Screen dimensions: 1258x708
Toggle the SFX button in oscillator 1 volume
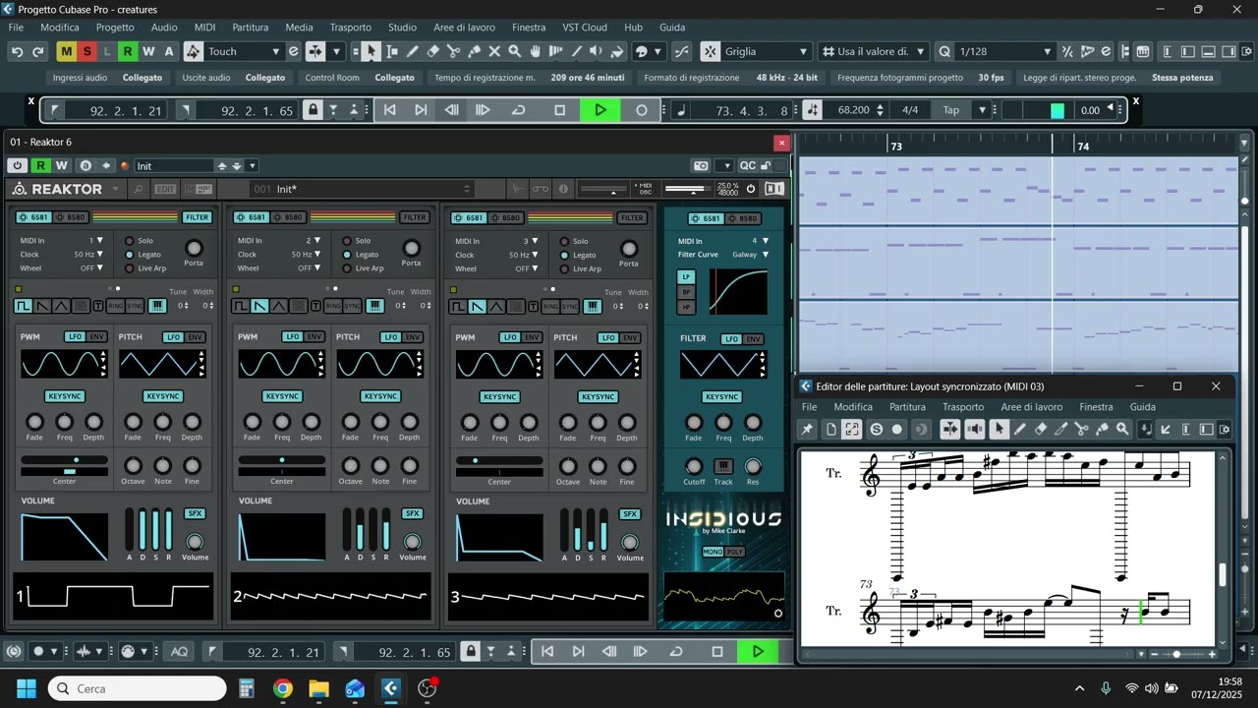click(194, 513)
